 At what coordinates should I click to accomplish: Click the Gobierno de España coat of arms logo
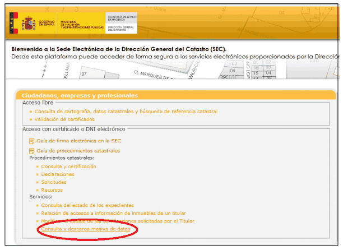tap(29, 23)
